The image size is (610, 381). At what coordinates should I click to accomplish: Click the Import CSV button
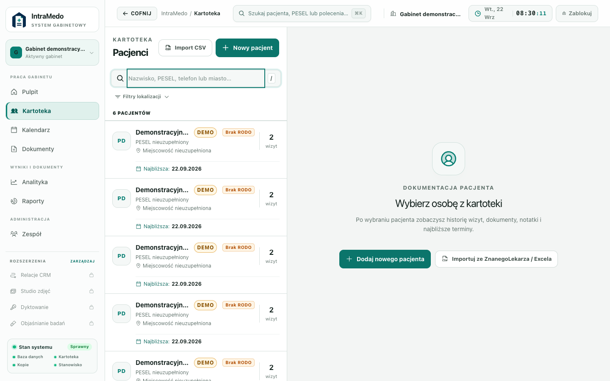185,48
